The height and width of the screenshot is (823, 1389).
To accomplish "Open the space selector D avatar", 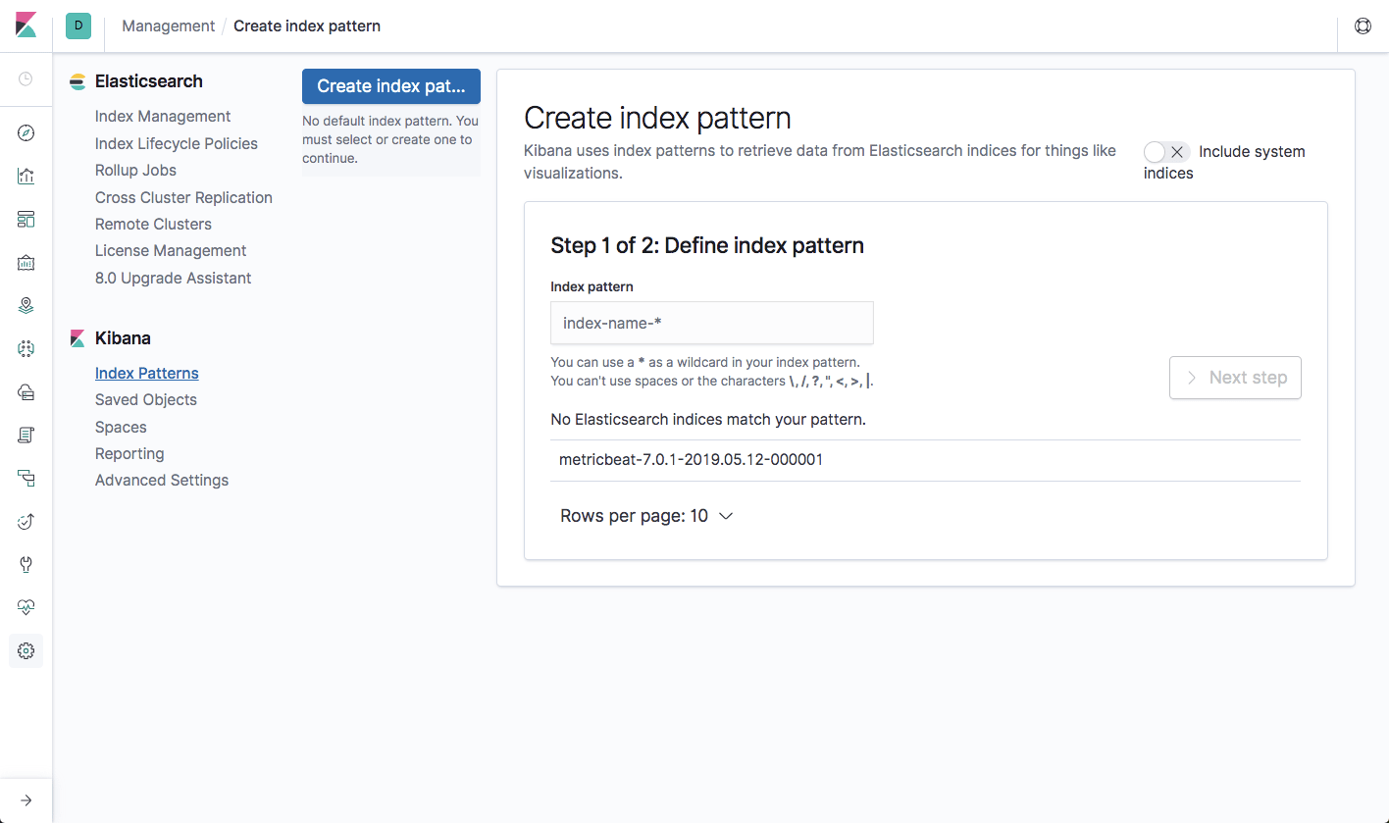I will [x=78, y=26].
